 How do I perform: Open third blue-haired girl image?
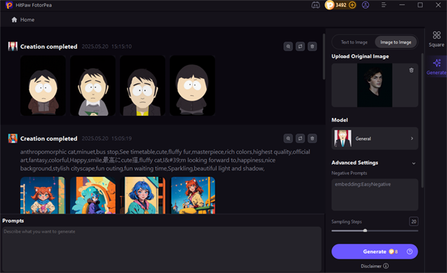click(x=143, y=195)
